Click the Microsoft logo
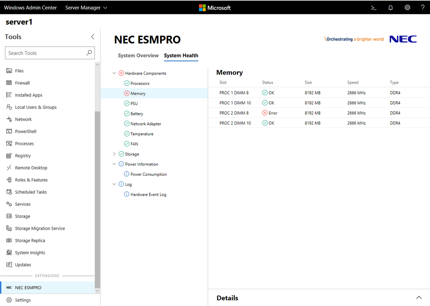430x306 pixels. pos(215,8)
